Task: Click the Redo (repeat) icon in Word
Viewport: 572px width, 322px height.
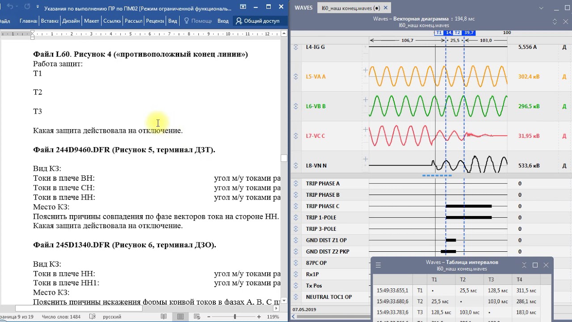Action: pos(27,7)
